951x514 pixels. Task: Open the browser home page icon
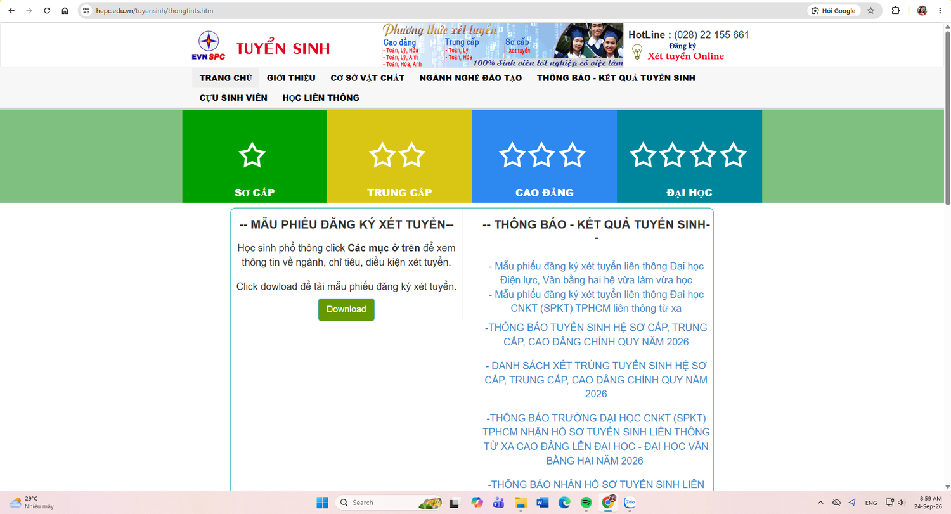coord(65,11)
